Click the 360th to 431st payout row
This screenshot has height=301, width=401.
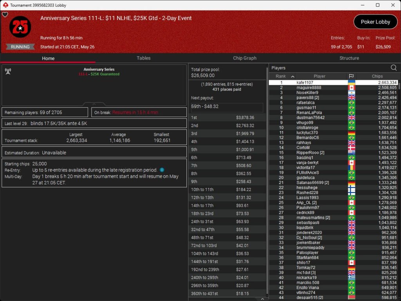click(x=227, y=293)
